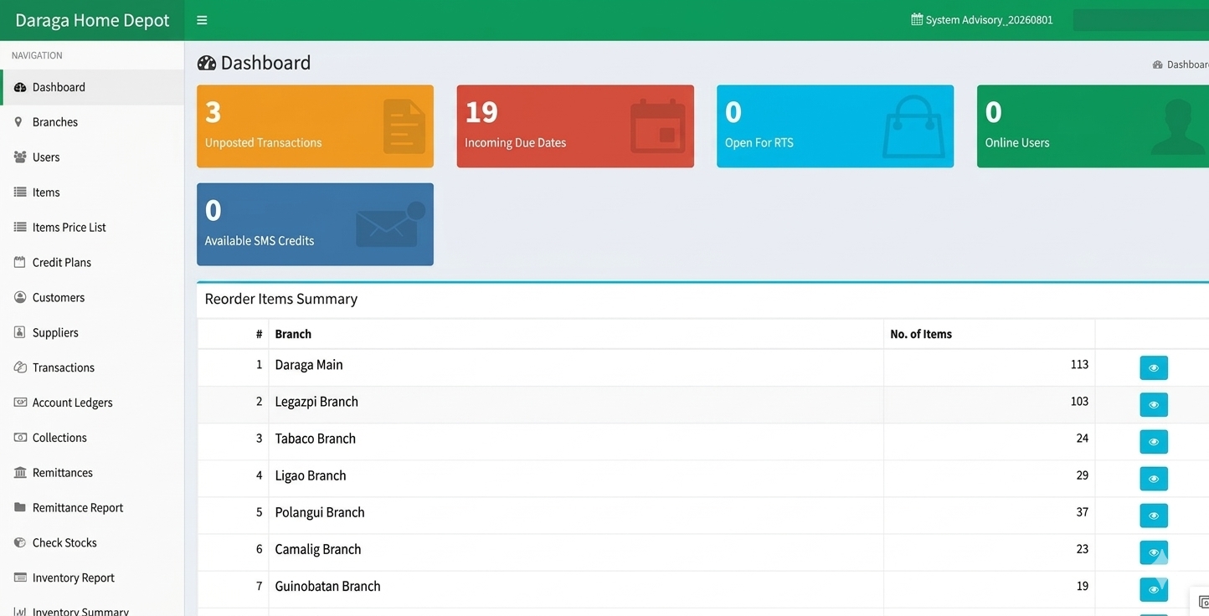Click the Items list icon in sidebar

pyautogui.click(x=20, y=192)
